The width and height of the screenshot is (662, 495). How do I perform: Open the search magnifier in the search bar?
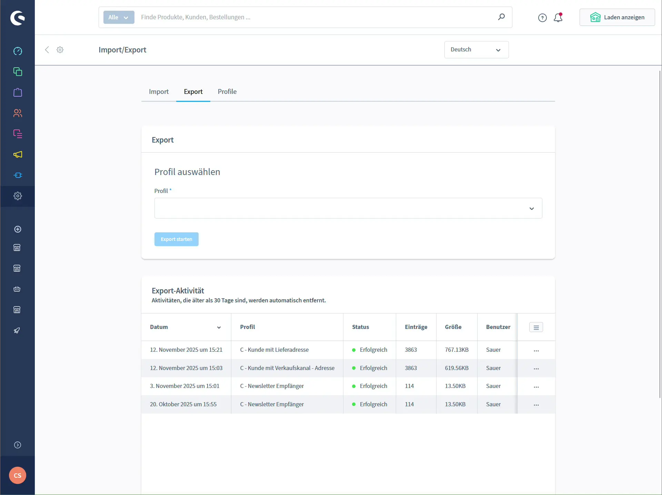pos(502,17)
